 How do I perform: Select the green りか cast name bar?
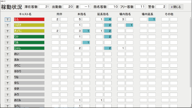(x=29, y=37)
